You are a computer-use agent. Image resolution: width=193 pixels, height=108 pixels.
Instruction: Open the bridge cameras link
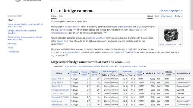pyautogui.click(x=72, y=27)
